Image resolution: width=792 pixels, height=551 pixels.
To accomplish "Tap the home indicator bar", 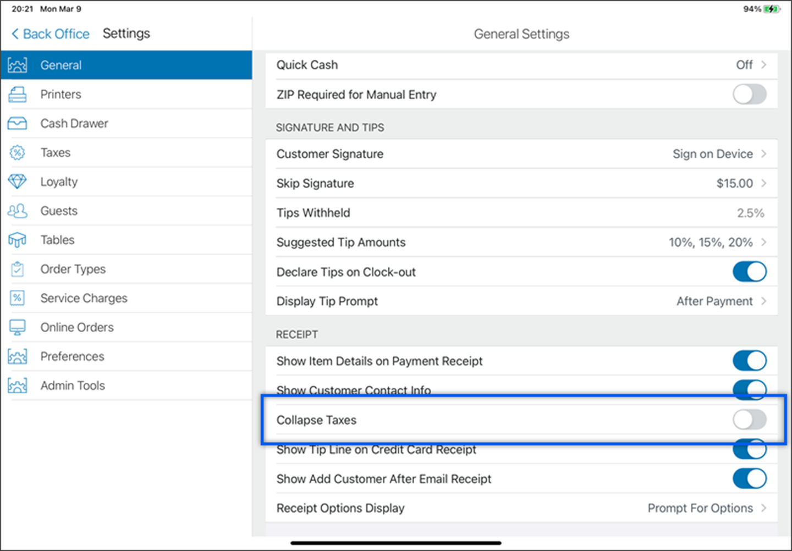I will [396, 543].
